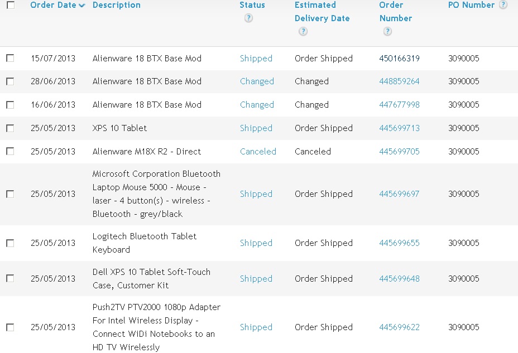This screenshot has width=518, height=353.
Task: Sort by the Description column header
Action: coord(116,5)
